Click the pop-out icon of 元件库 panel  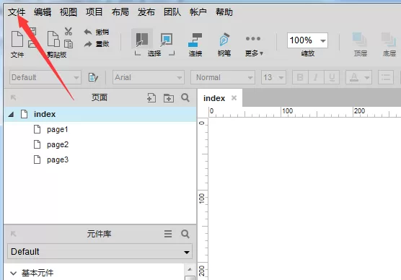coord(13,234)
